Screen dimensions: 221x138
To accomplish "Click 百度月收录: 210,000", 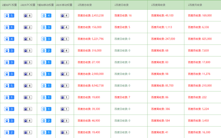I will [x=200, y=86].
